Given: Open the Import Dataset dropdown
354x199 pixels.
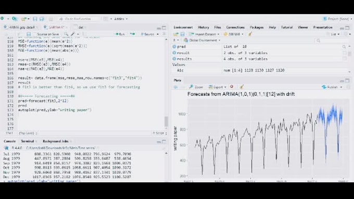Looking at the screenshot, I should (204, 34).
